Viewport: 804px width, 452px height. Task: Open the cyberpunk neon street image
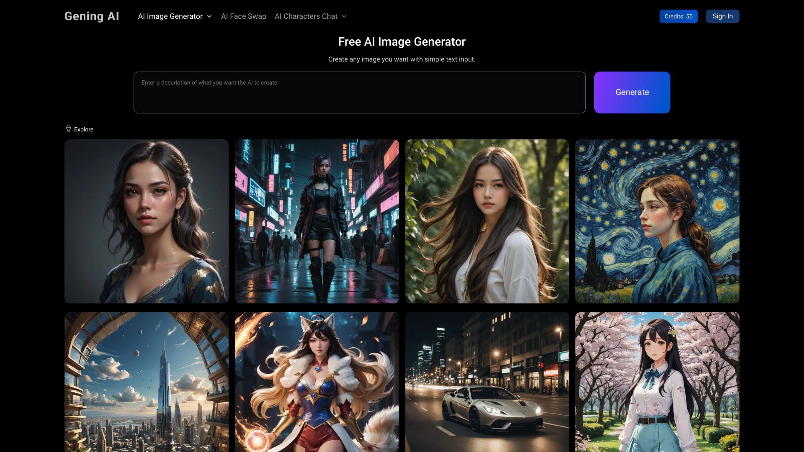click(317, 221)
